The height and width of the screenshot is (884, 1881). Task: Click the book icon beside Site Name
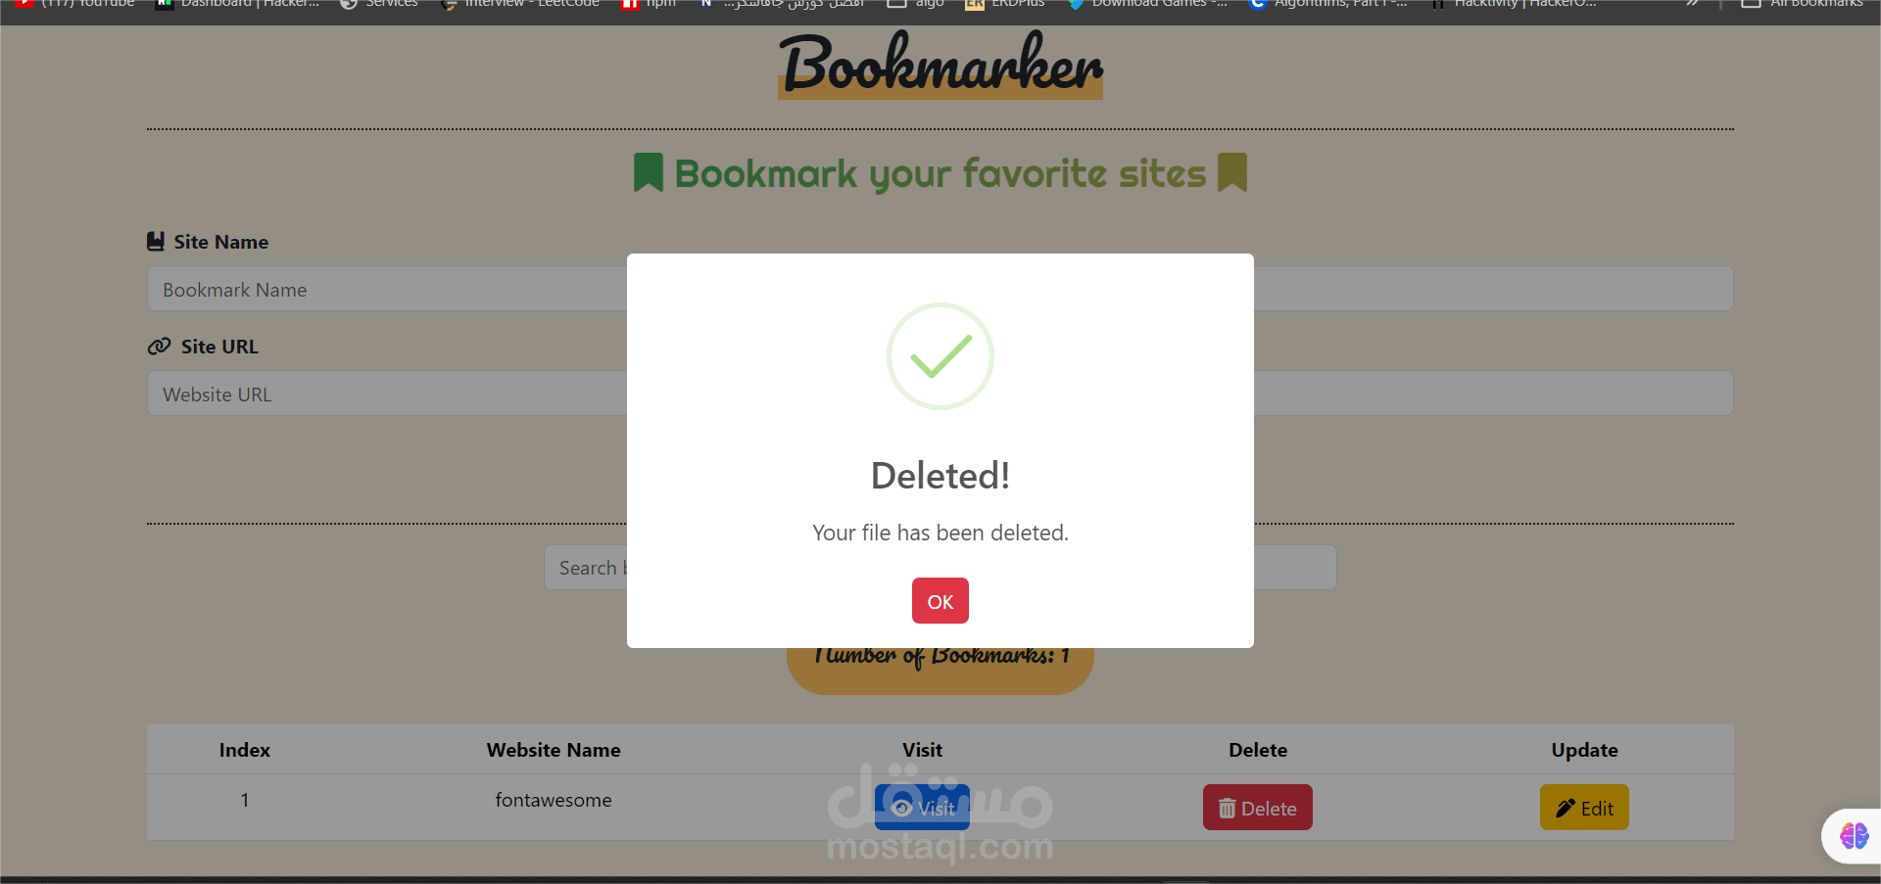pos(156,241)
